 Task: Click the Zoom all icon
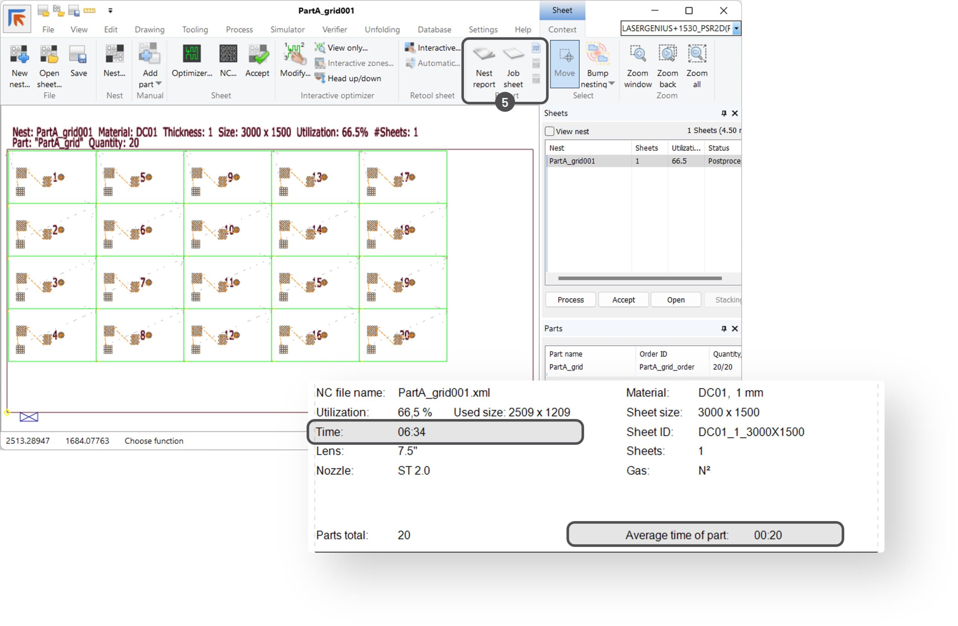(696, 54)
